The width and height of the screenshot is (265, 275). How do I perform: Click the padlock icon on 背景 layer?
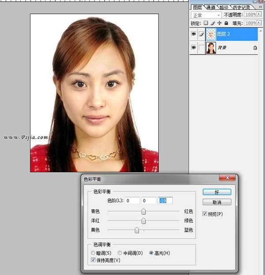[x=255, y=47]
